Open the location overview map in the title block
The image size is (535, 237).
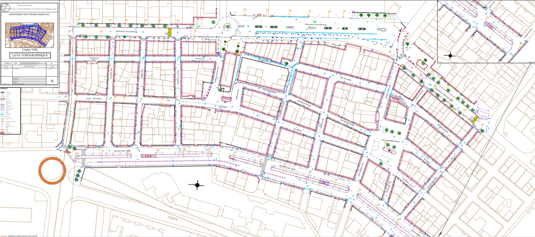pos(30,35)
